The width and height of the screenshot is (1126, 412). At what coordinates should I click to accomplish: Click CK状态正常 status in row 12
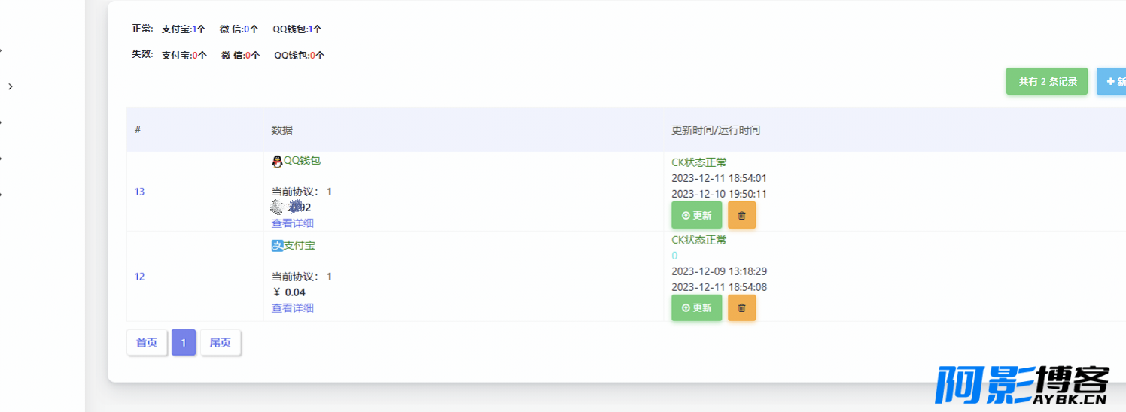pos(699,240)
